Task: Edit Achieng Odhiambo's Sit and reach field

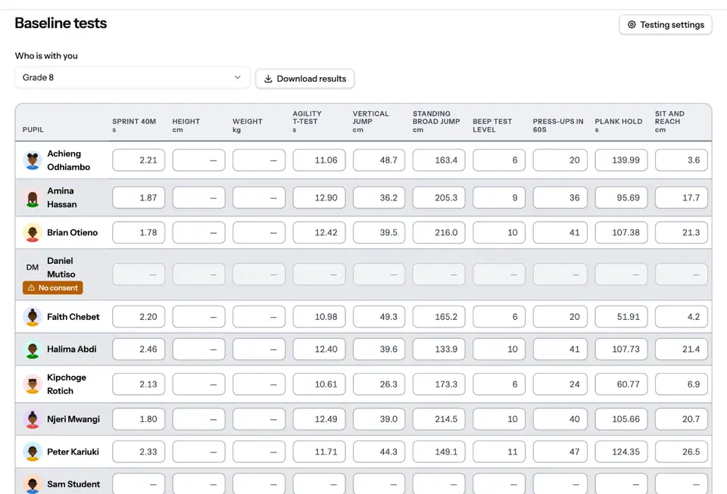Action: tap(682, 160)
